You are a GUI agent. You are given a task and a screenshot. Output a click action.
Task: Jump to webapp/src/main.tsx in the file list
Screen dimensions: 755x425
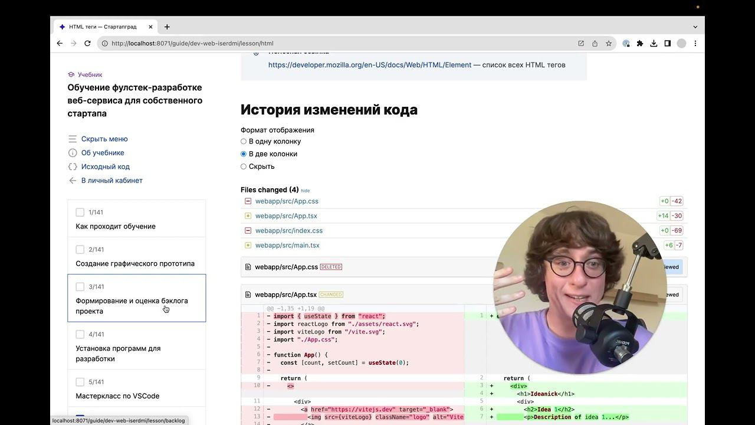[x=287, y=246]
